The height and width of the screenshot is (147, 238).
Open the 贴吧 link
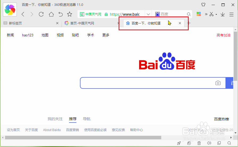75,35
